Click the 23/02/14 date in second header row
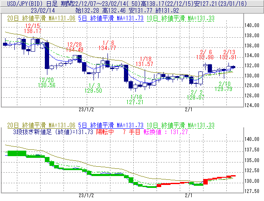Screen dimensions: 264x201 43,11
